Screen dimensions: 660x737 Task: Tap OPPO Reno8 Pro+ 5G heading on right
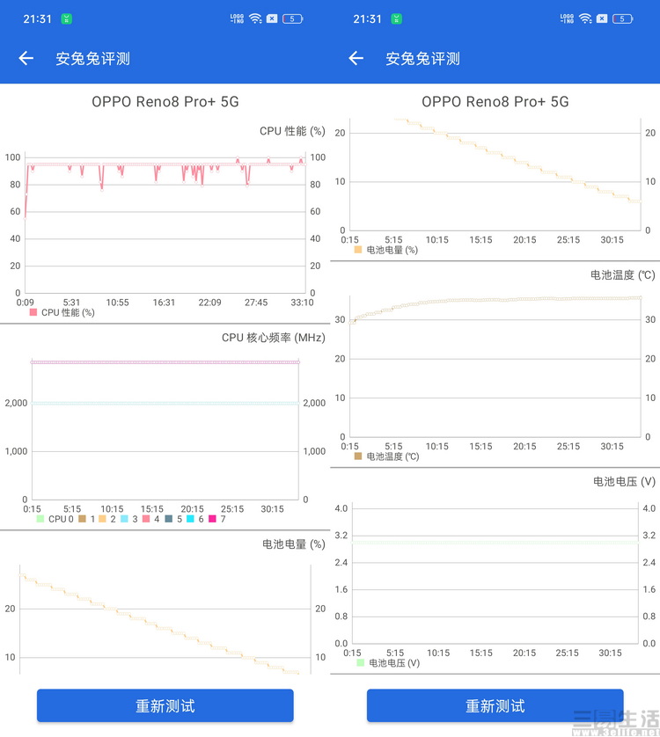pos(495,101)
